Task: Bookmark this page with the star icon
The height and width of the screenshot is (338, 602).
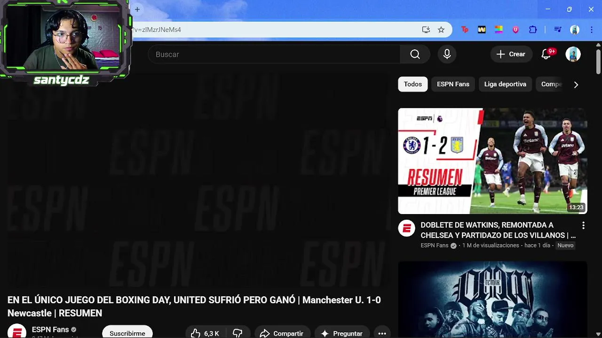Action: point(441,30)
